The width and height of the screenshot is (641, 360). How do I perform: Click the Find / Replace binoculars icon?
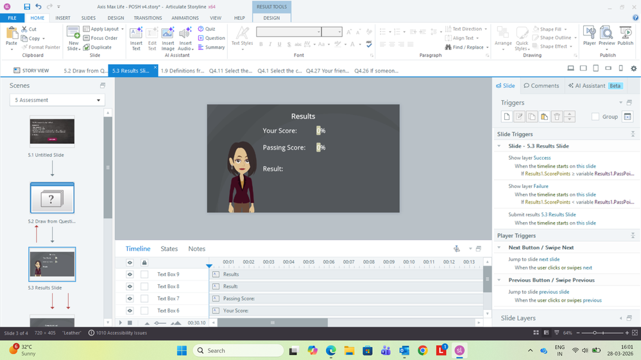coord(448,47)
